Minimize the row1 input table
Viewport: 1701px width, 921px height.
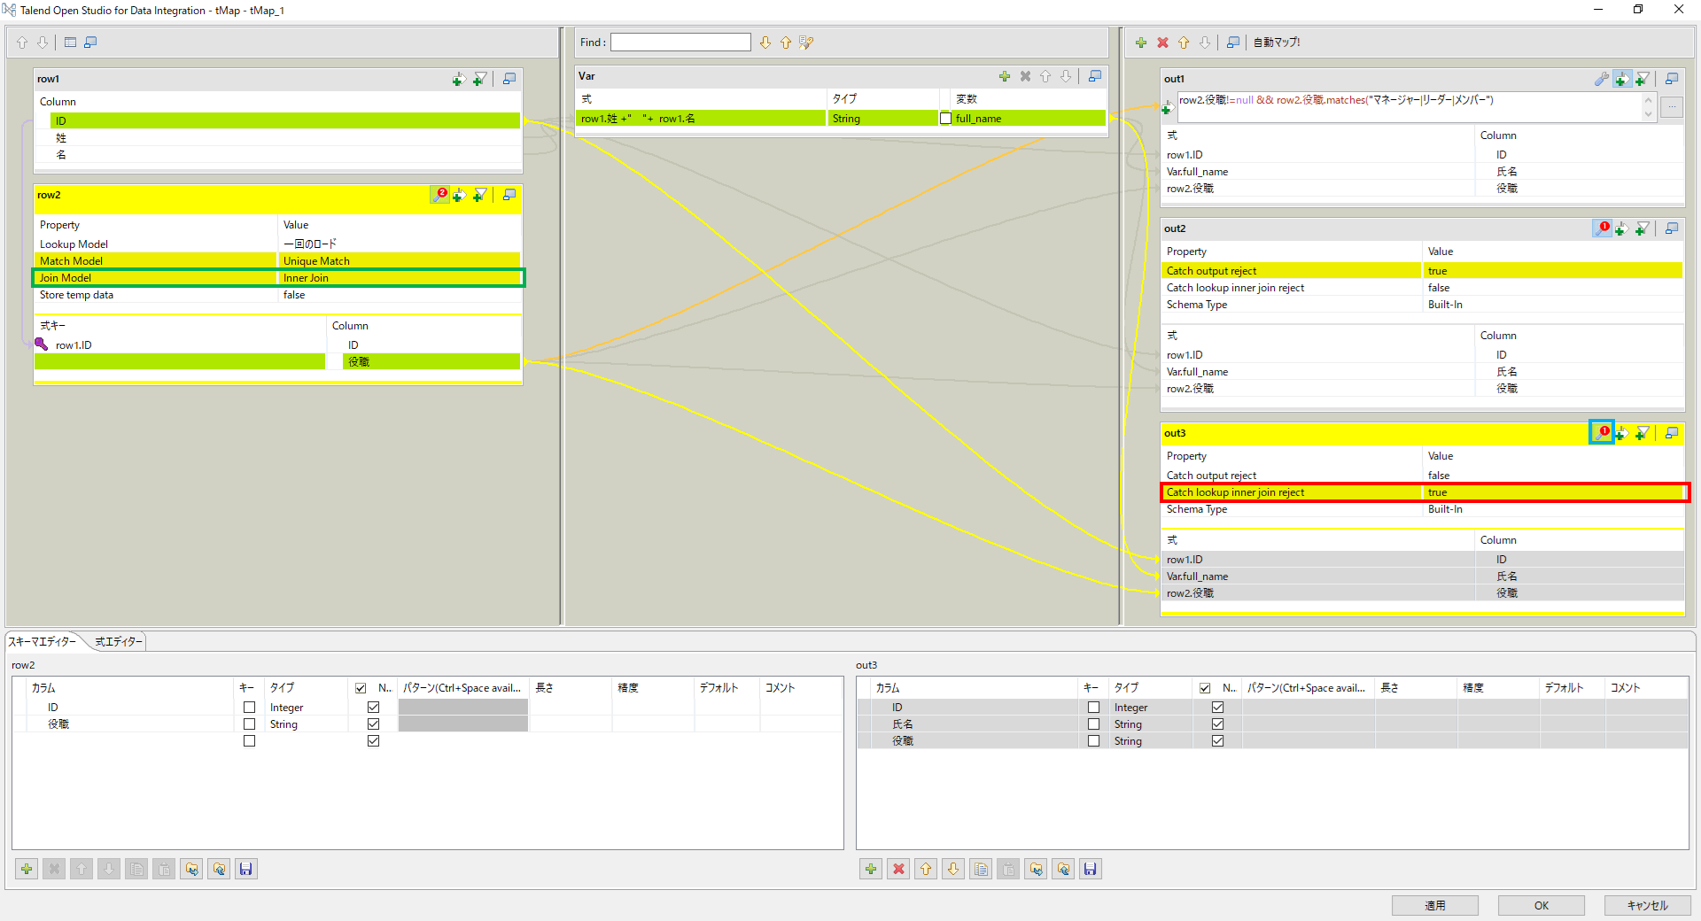509,79
